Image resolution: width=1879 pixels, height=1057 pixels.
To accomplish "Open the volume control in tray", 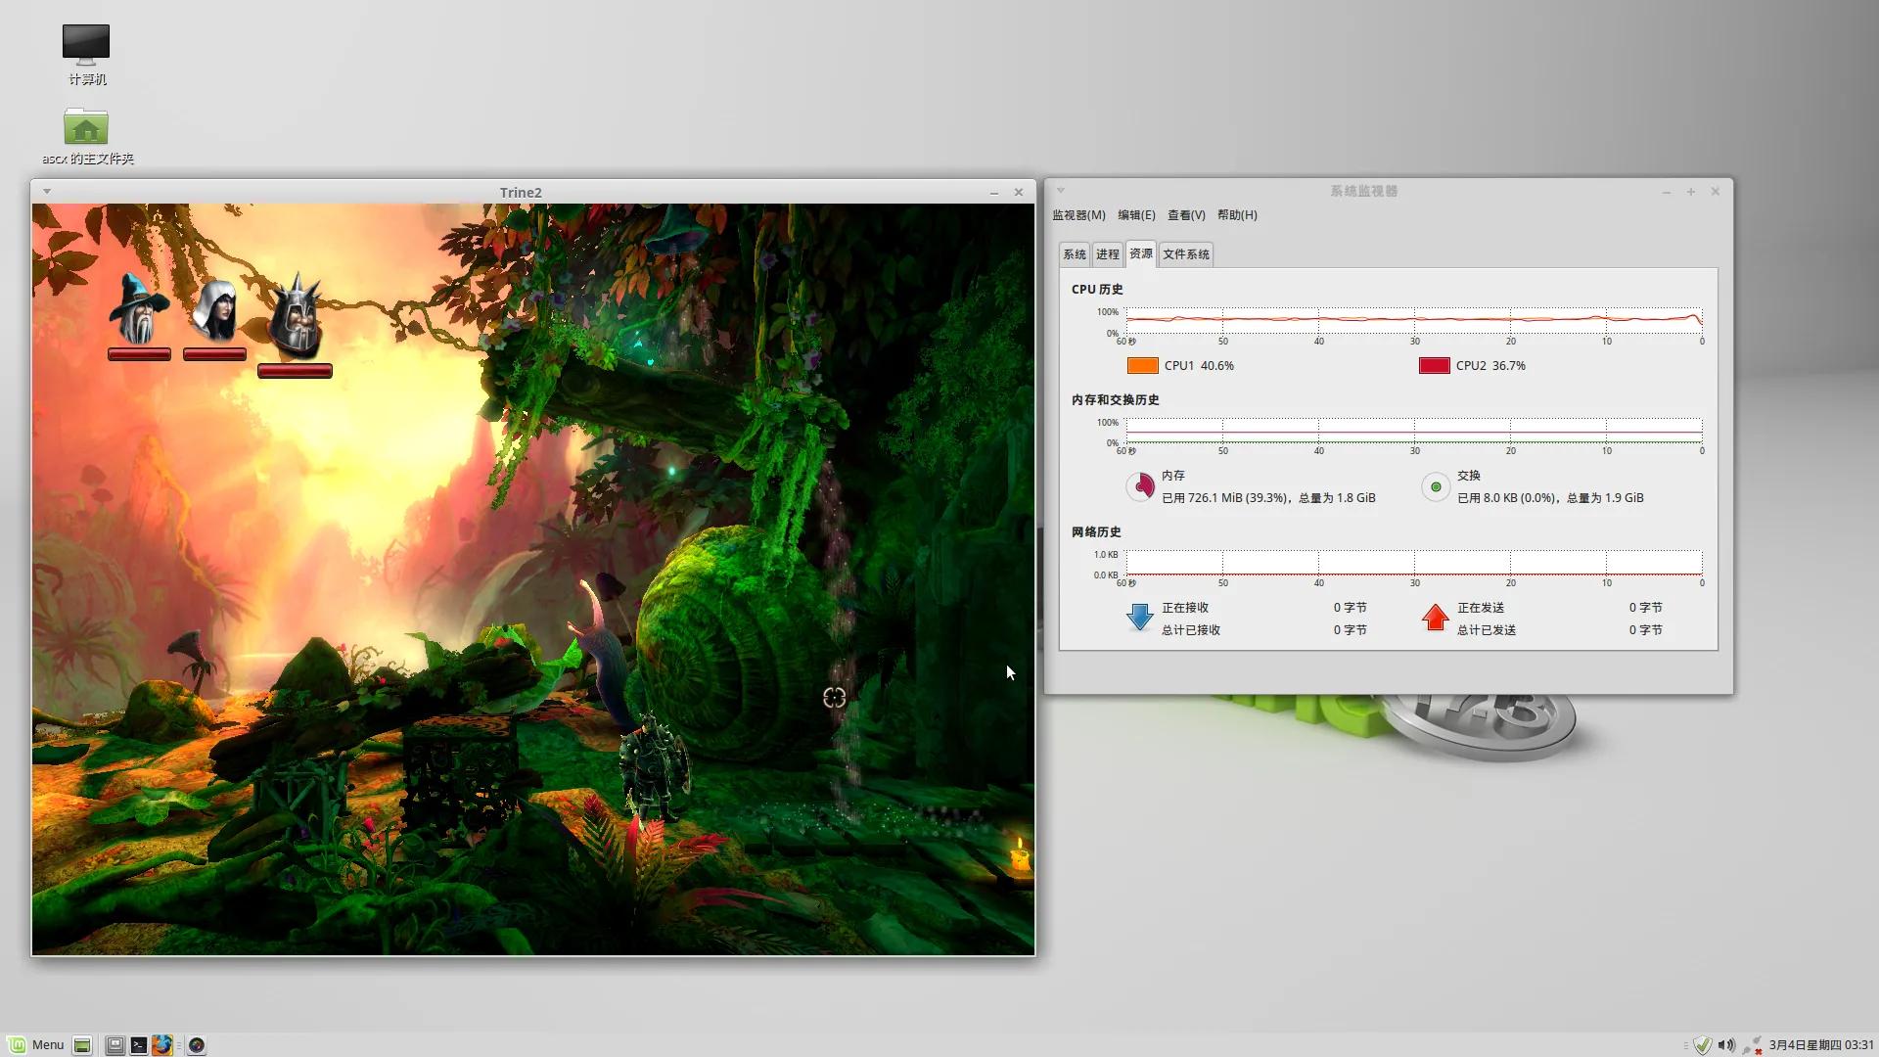I will click(1726, 1045).
